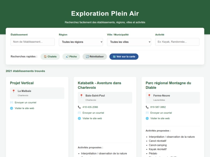Focus the Nom de l'établissement input field
The width and height of the screenshot is (210, 157).
[33, 42]
